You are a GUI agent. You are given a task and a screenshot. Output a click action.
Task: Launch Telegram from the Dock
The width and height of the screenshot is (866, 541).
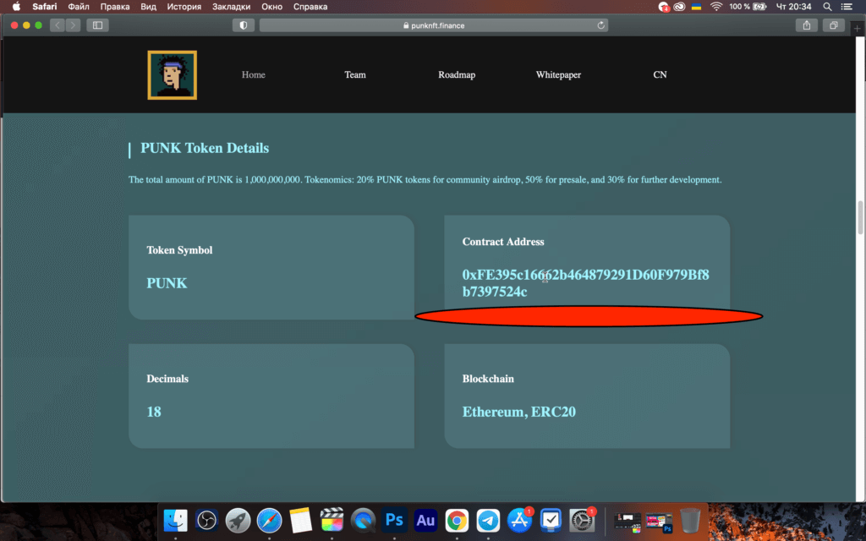(488, 520)
